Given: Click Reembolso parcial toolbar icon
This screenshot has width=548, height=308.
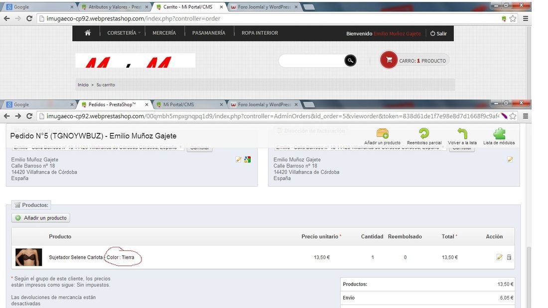Looking at the screenshot, I should pos(424,136).
